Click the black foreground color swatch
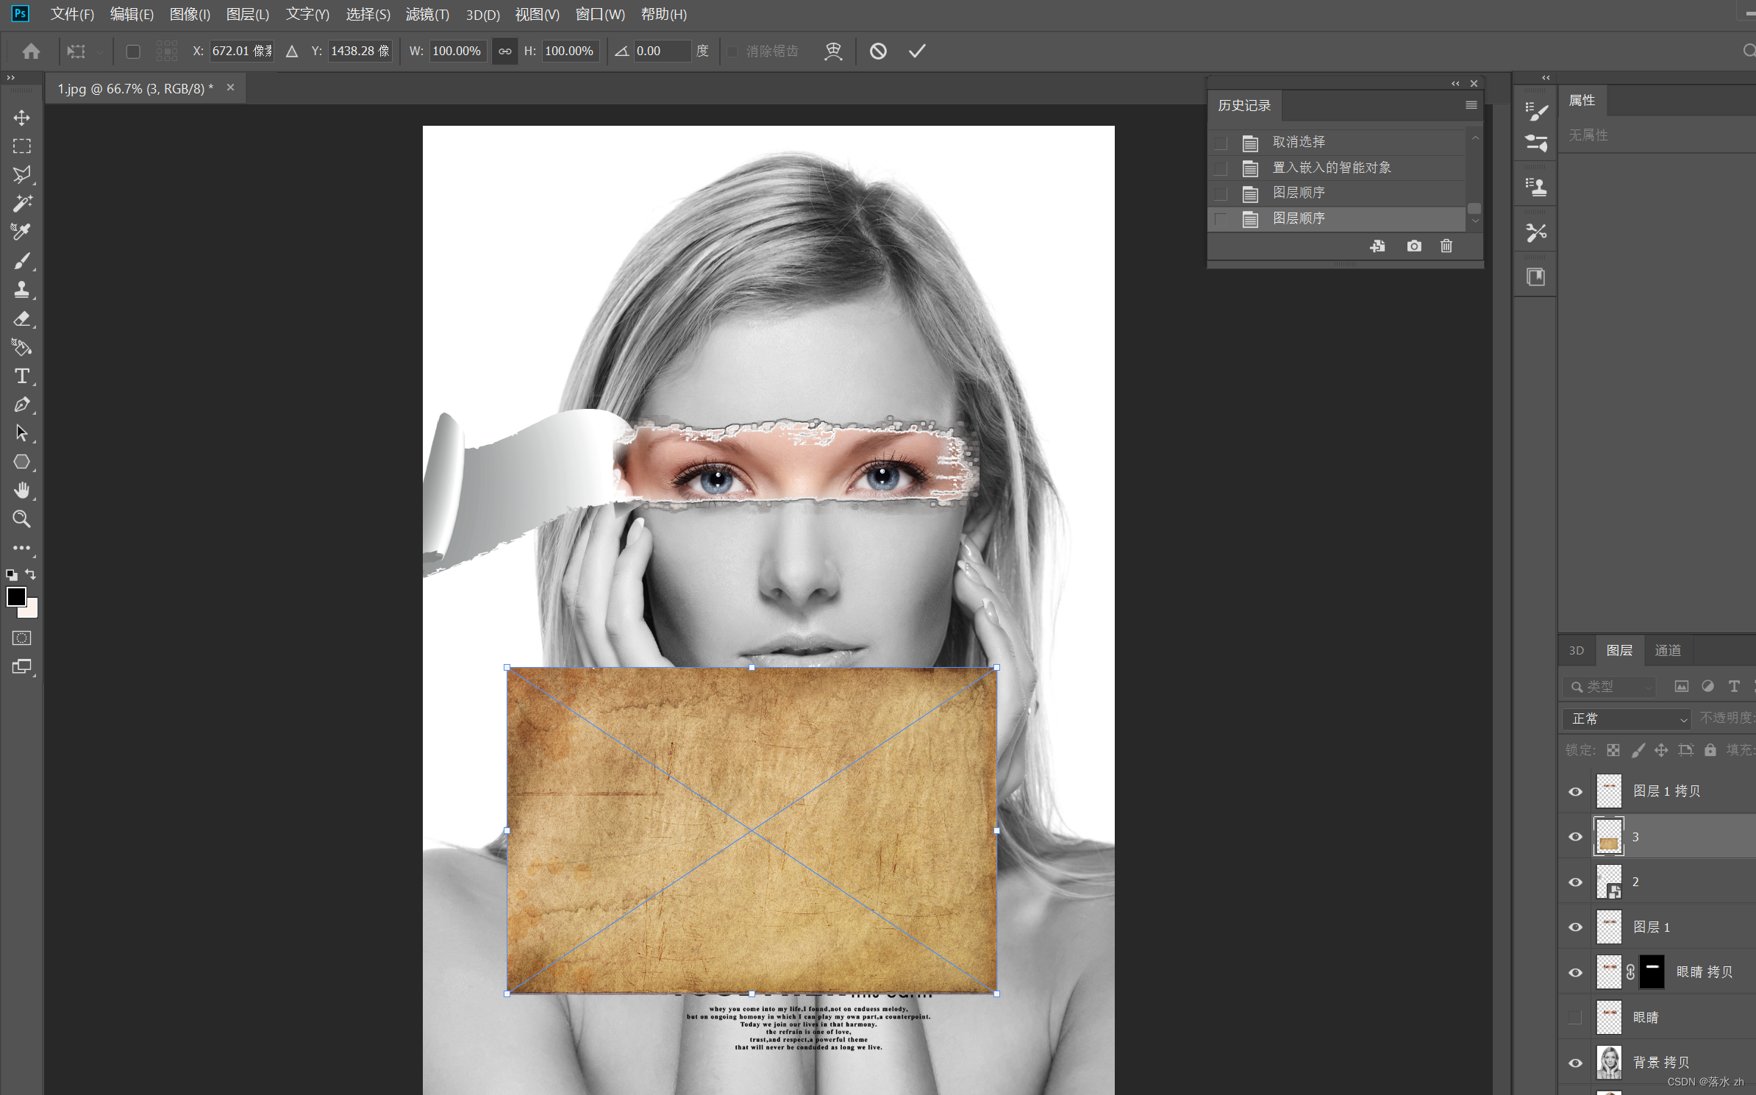This screenshot has width=1756, height=1095. [15, 596]
